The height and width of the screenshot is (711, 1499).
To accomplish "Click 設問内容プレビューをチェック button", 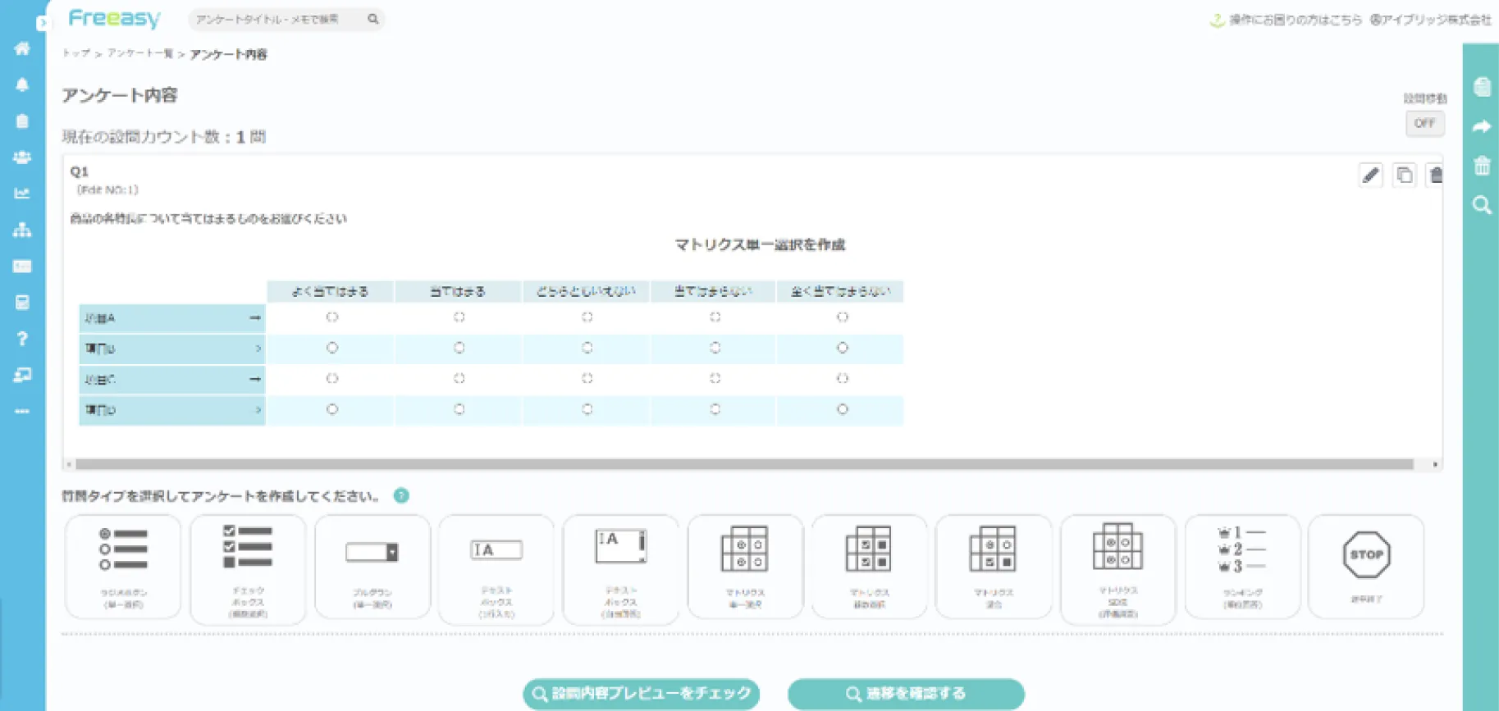I will point(641,694).
